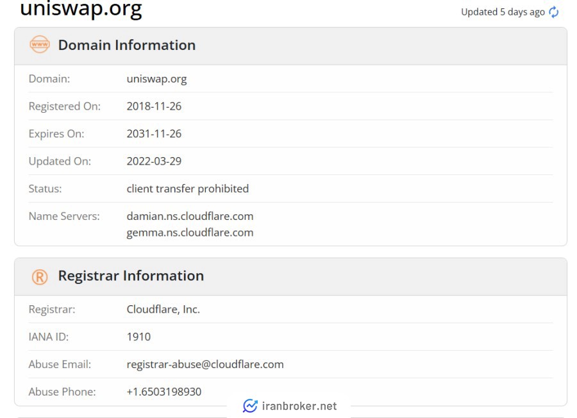Select the updated date 2022-03-29
The width and height of the screenshot is (577, 418).
(x=154, y=161)
